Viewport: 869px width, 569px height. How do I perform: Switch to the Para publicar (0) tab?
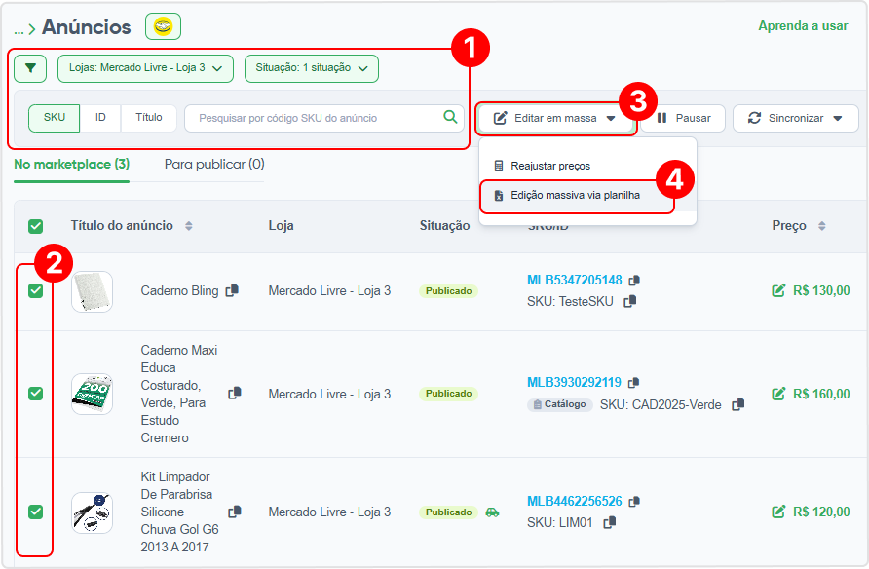214,164
